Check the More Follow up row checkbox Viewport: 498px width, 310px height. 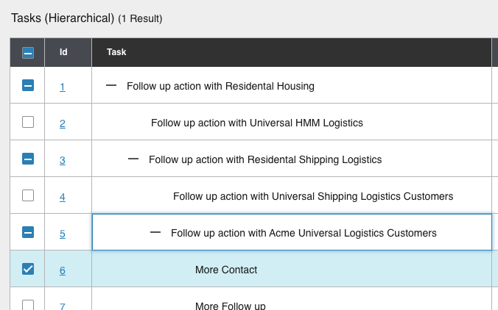point(28,304)
